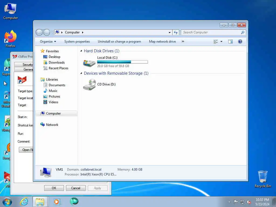Open recent pages dropdown beside nav buttons

coord(52,32)
